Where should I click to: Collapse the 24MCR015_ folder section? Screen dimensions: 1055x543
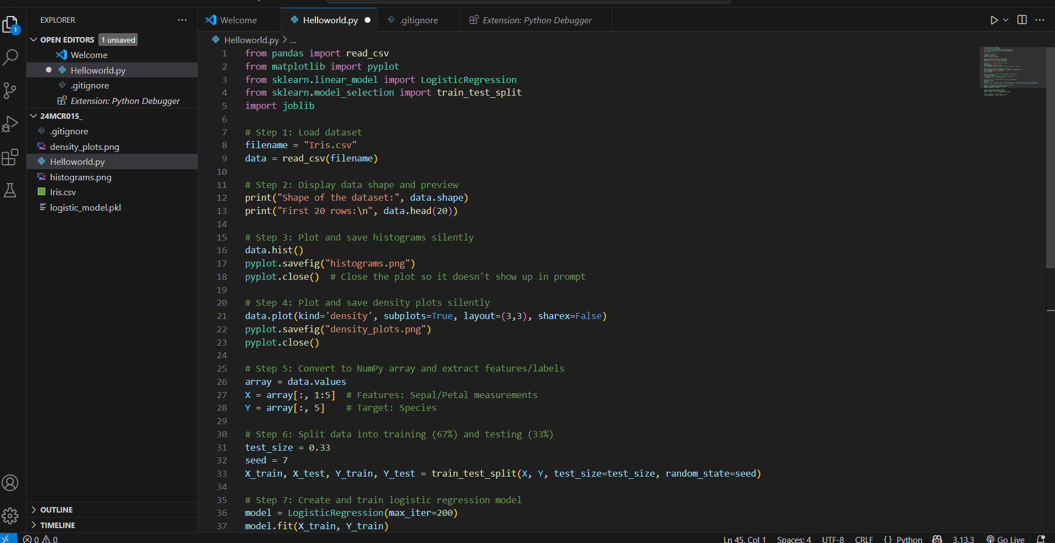[34, 116]
